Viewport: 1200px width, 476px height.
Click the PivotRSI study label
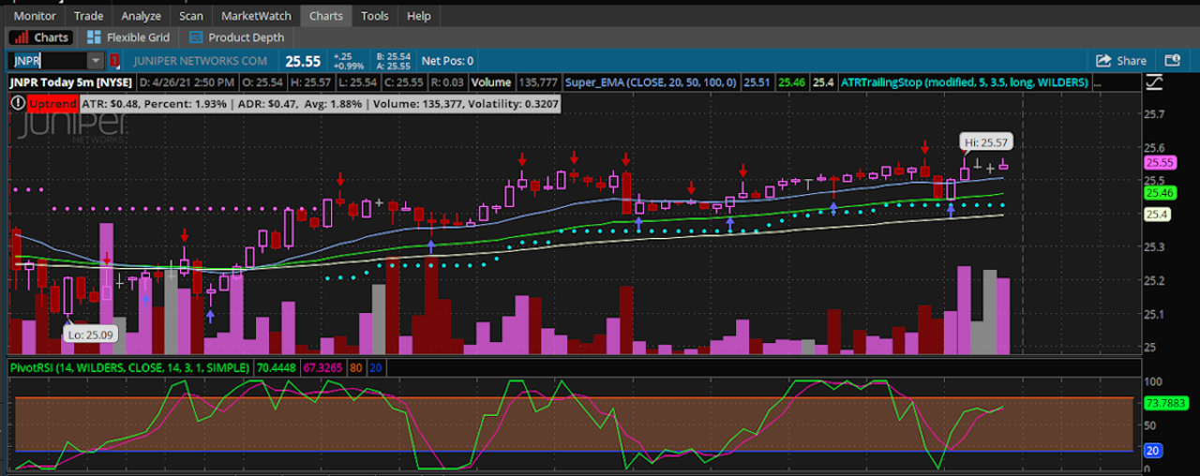coord(130,368)
